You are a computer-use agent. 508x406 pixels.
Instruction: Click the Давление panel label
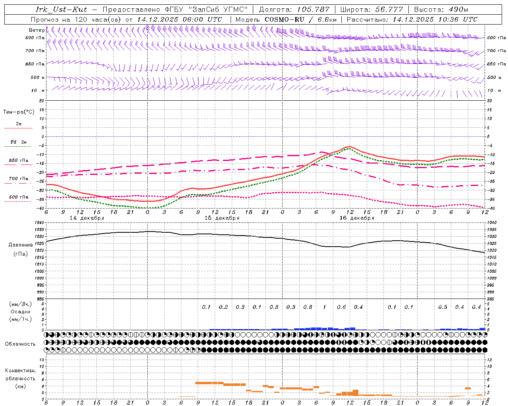pos(21,245)
